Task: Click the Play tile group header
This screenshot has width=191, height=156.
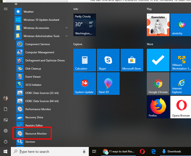Action: pyautogui.click(x=149, y=9)
